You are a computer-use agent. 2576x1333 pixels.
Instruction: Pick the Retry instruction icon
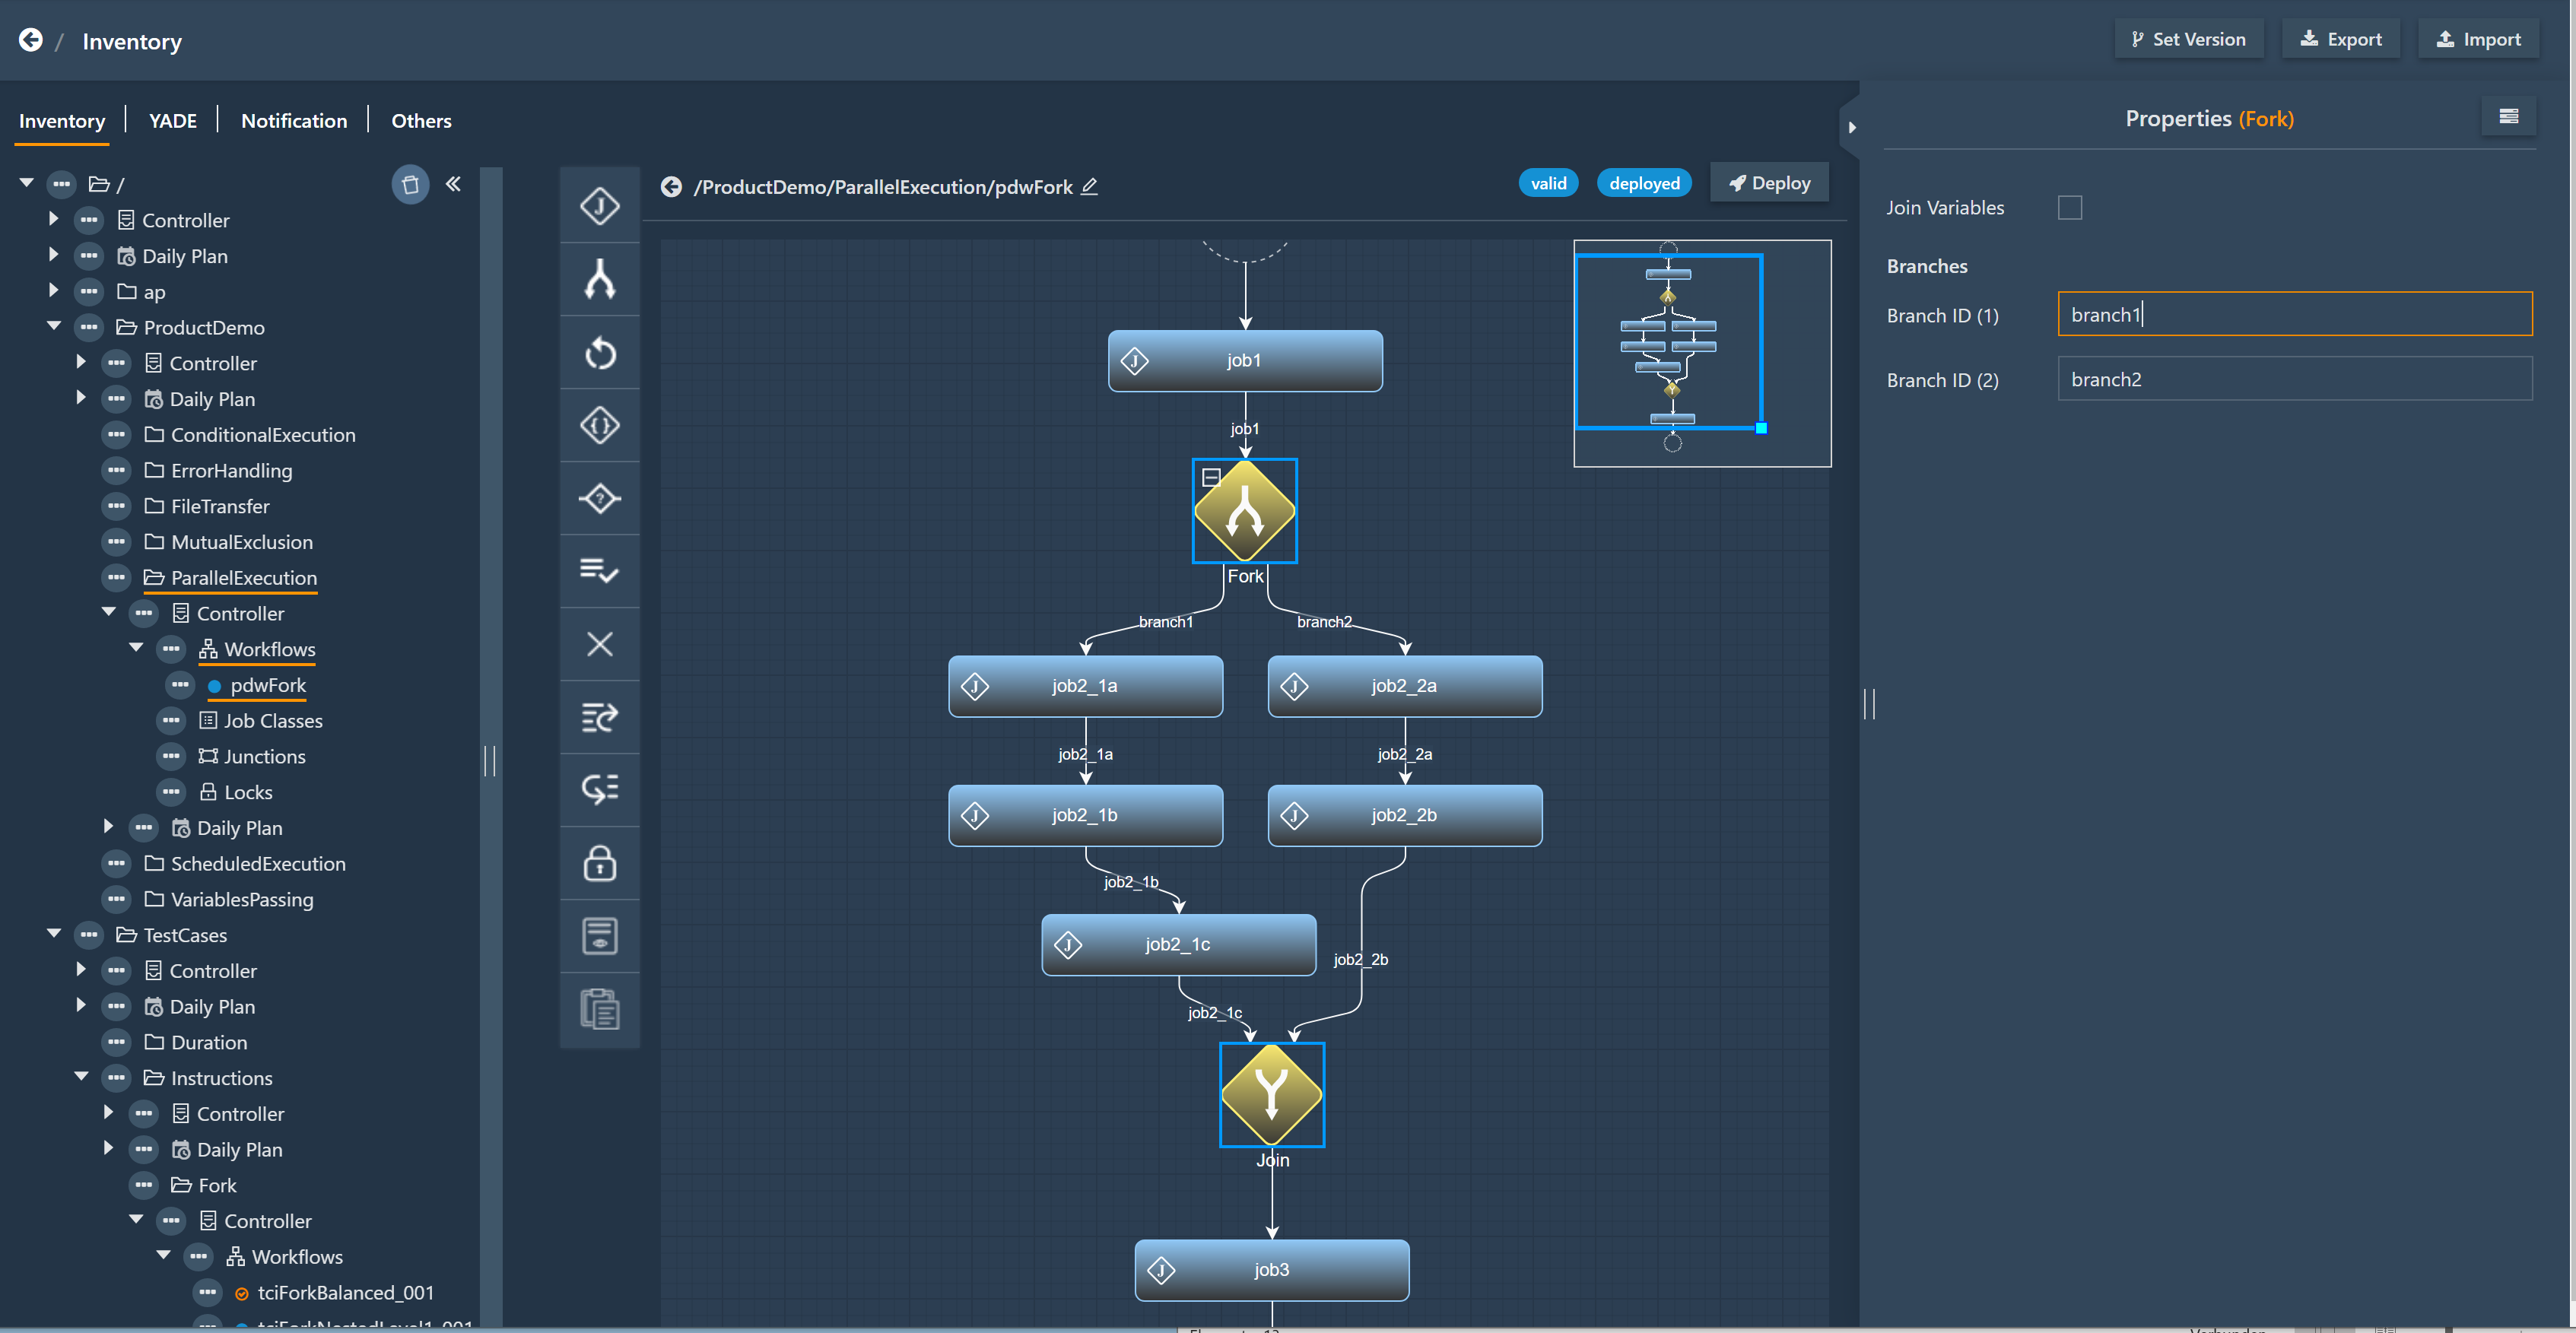coord(600,352)
